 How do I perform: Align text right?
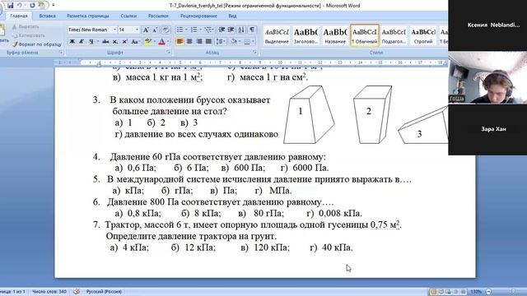(x=199, y=42)
